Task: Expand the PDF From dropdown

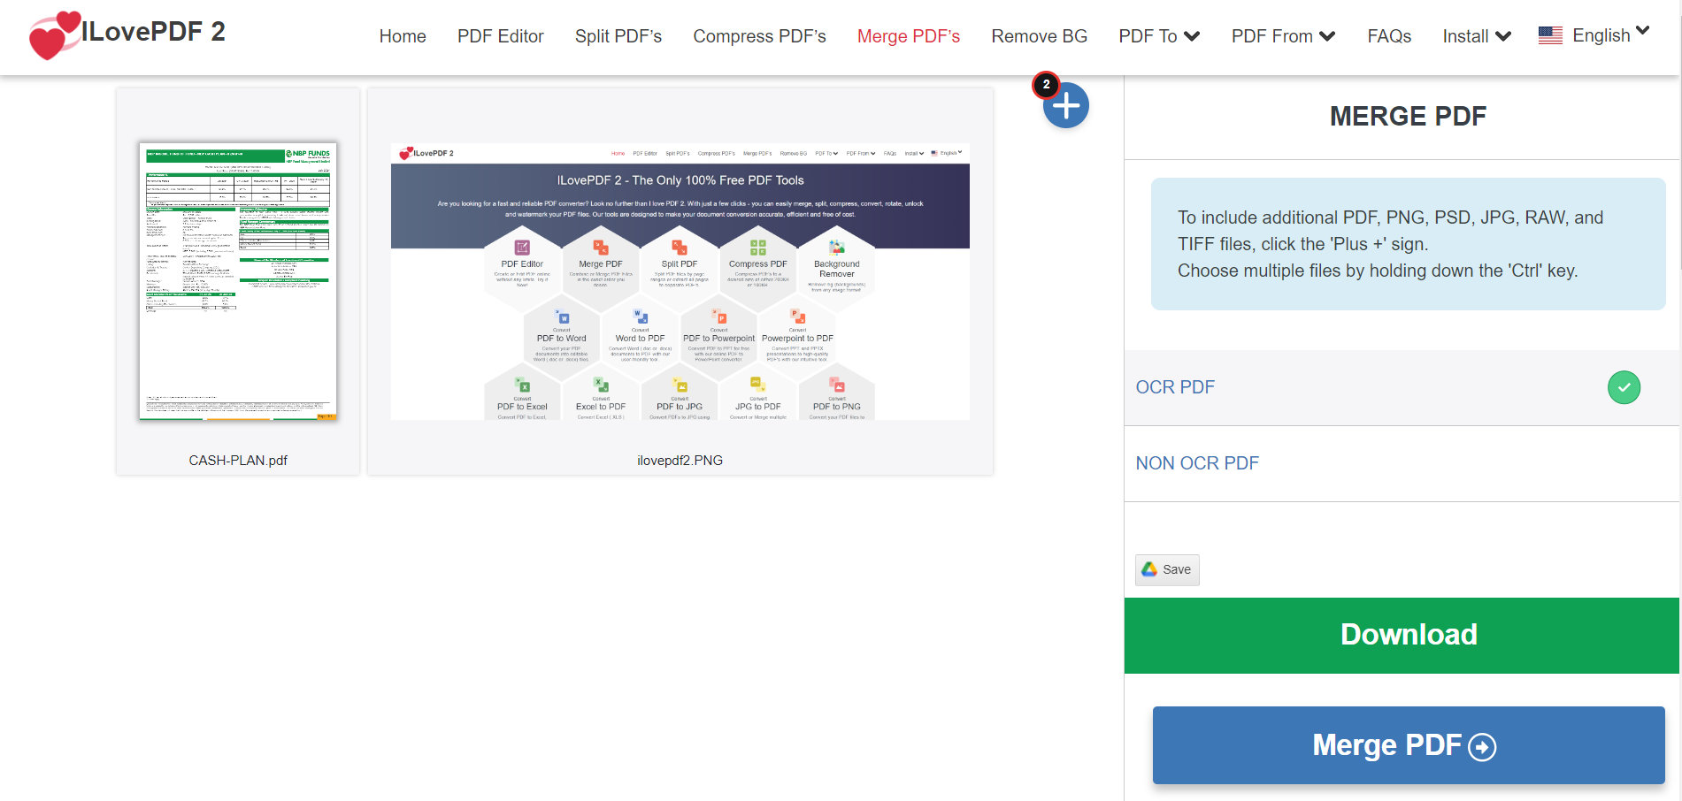Action: (1283, 36)
